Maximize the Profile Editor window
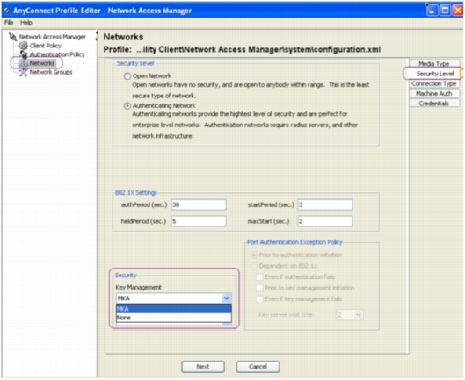 [445, 11]
